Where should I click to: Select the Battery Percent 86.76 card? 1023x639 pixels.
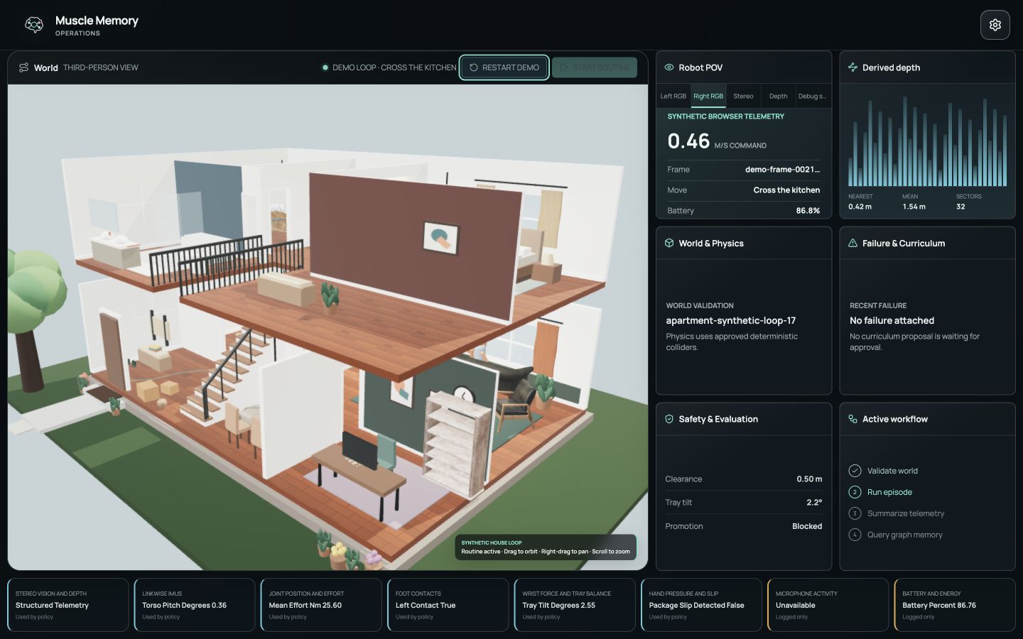[x=955, y=605]
